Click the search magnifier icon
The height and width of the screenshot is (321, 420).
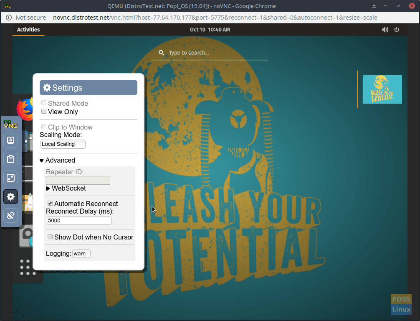[x=161, y=53]
